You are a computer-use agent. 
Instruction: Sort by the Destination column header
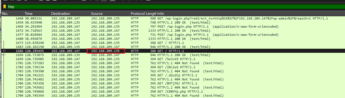point(70,14)
